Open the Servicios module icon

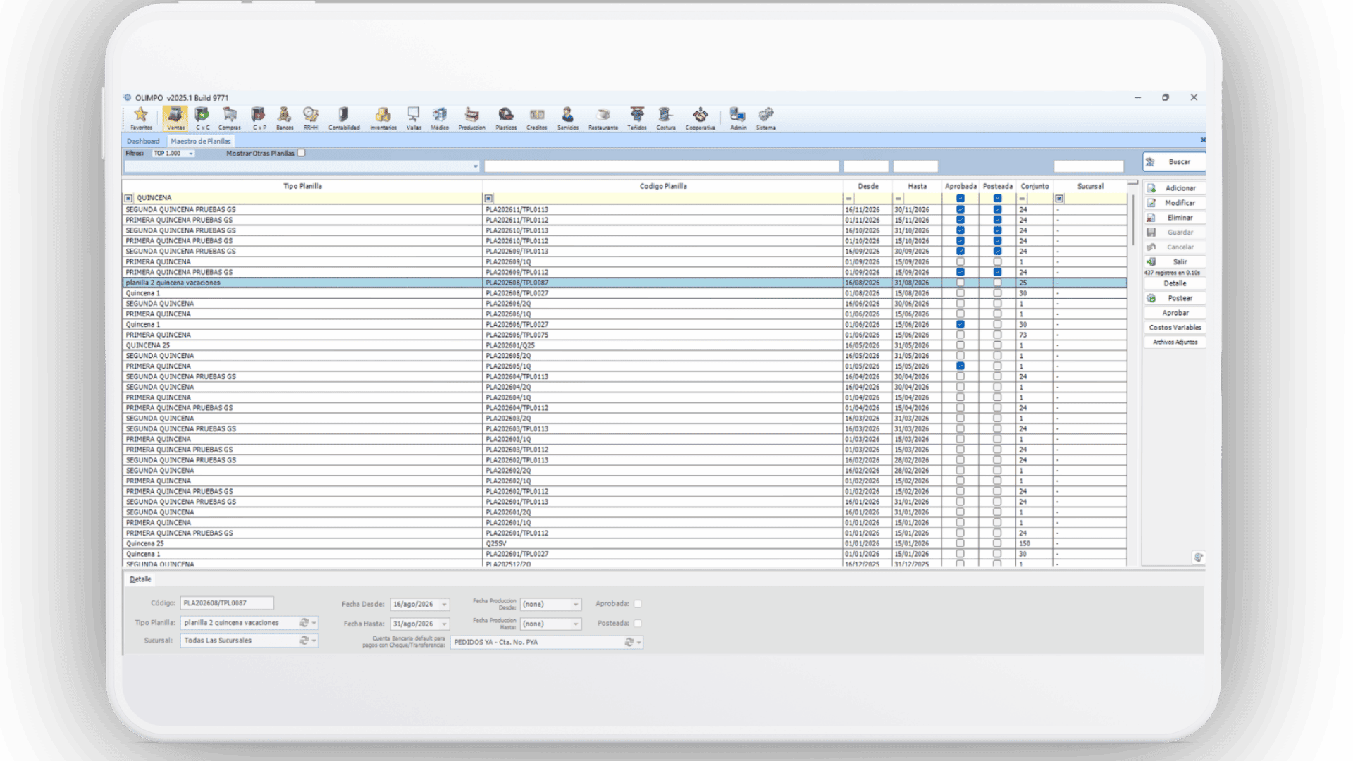point(568,118)
